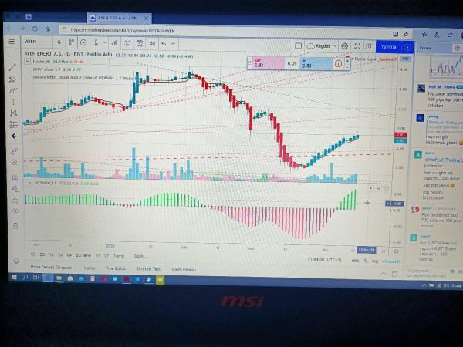Click the browser home icon

tap(48, 29)
